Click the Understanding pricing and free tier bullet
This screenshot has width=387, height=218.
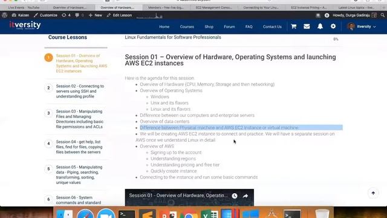(185, 165)
